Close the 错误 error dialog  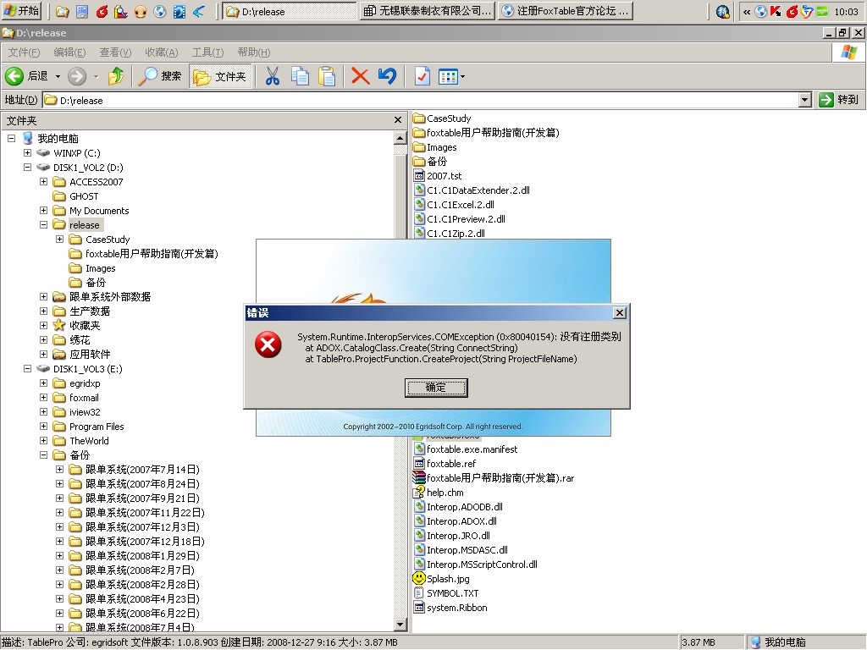point(620,313)
